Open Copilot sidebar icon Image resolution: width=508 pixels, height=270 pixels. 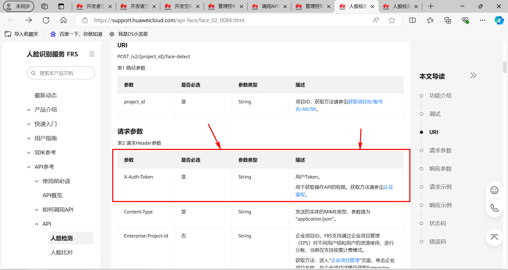(499, 20)
